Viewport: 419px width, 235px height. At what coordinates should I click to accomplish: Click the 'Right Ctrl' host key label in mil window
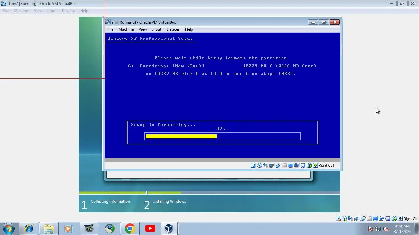tap(326, 165)
